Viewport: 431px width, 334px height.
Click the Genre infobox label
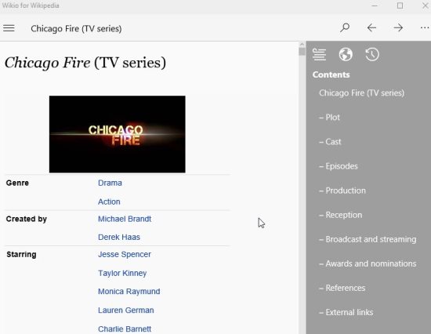click(x=17, y=183)
